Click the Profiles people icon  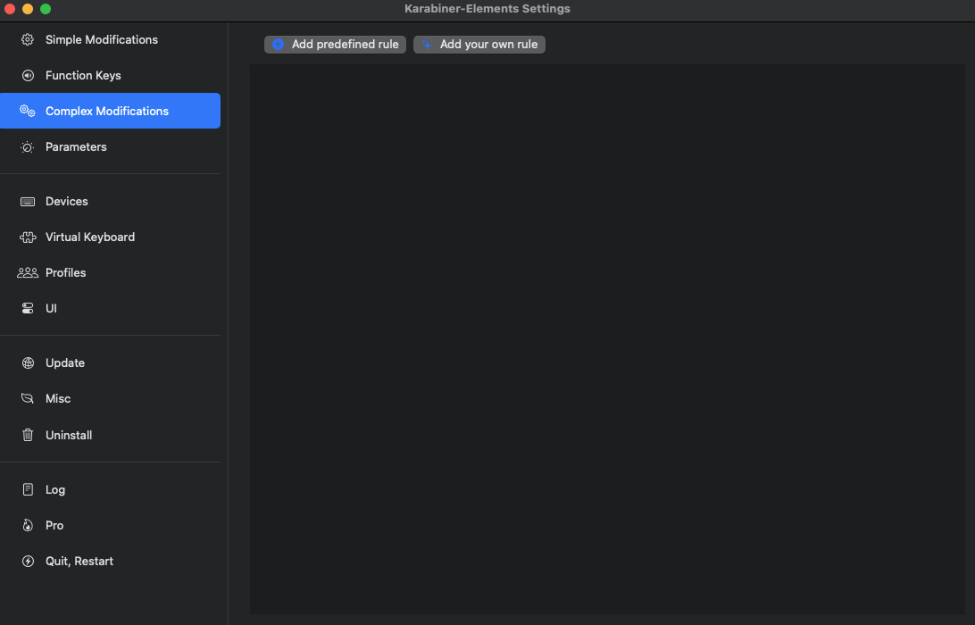pos(28,272)
